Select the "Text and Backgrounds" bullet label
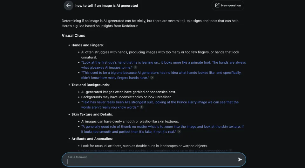Image resolution: width=305 pixels, height=168 pixels. pos(90,85)
